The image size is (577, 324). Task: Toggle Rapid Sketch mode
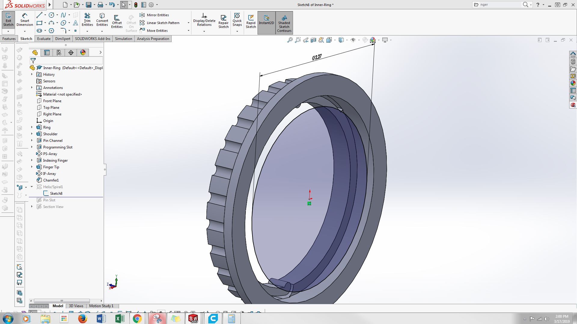tap(251, 21)
